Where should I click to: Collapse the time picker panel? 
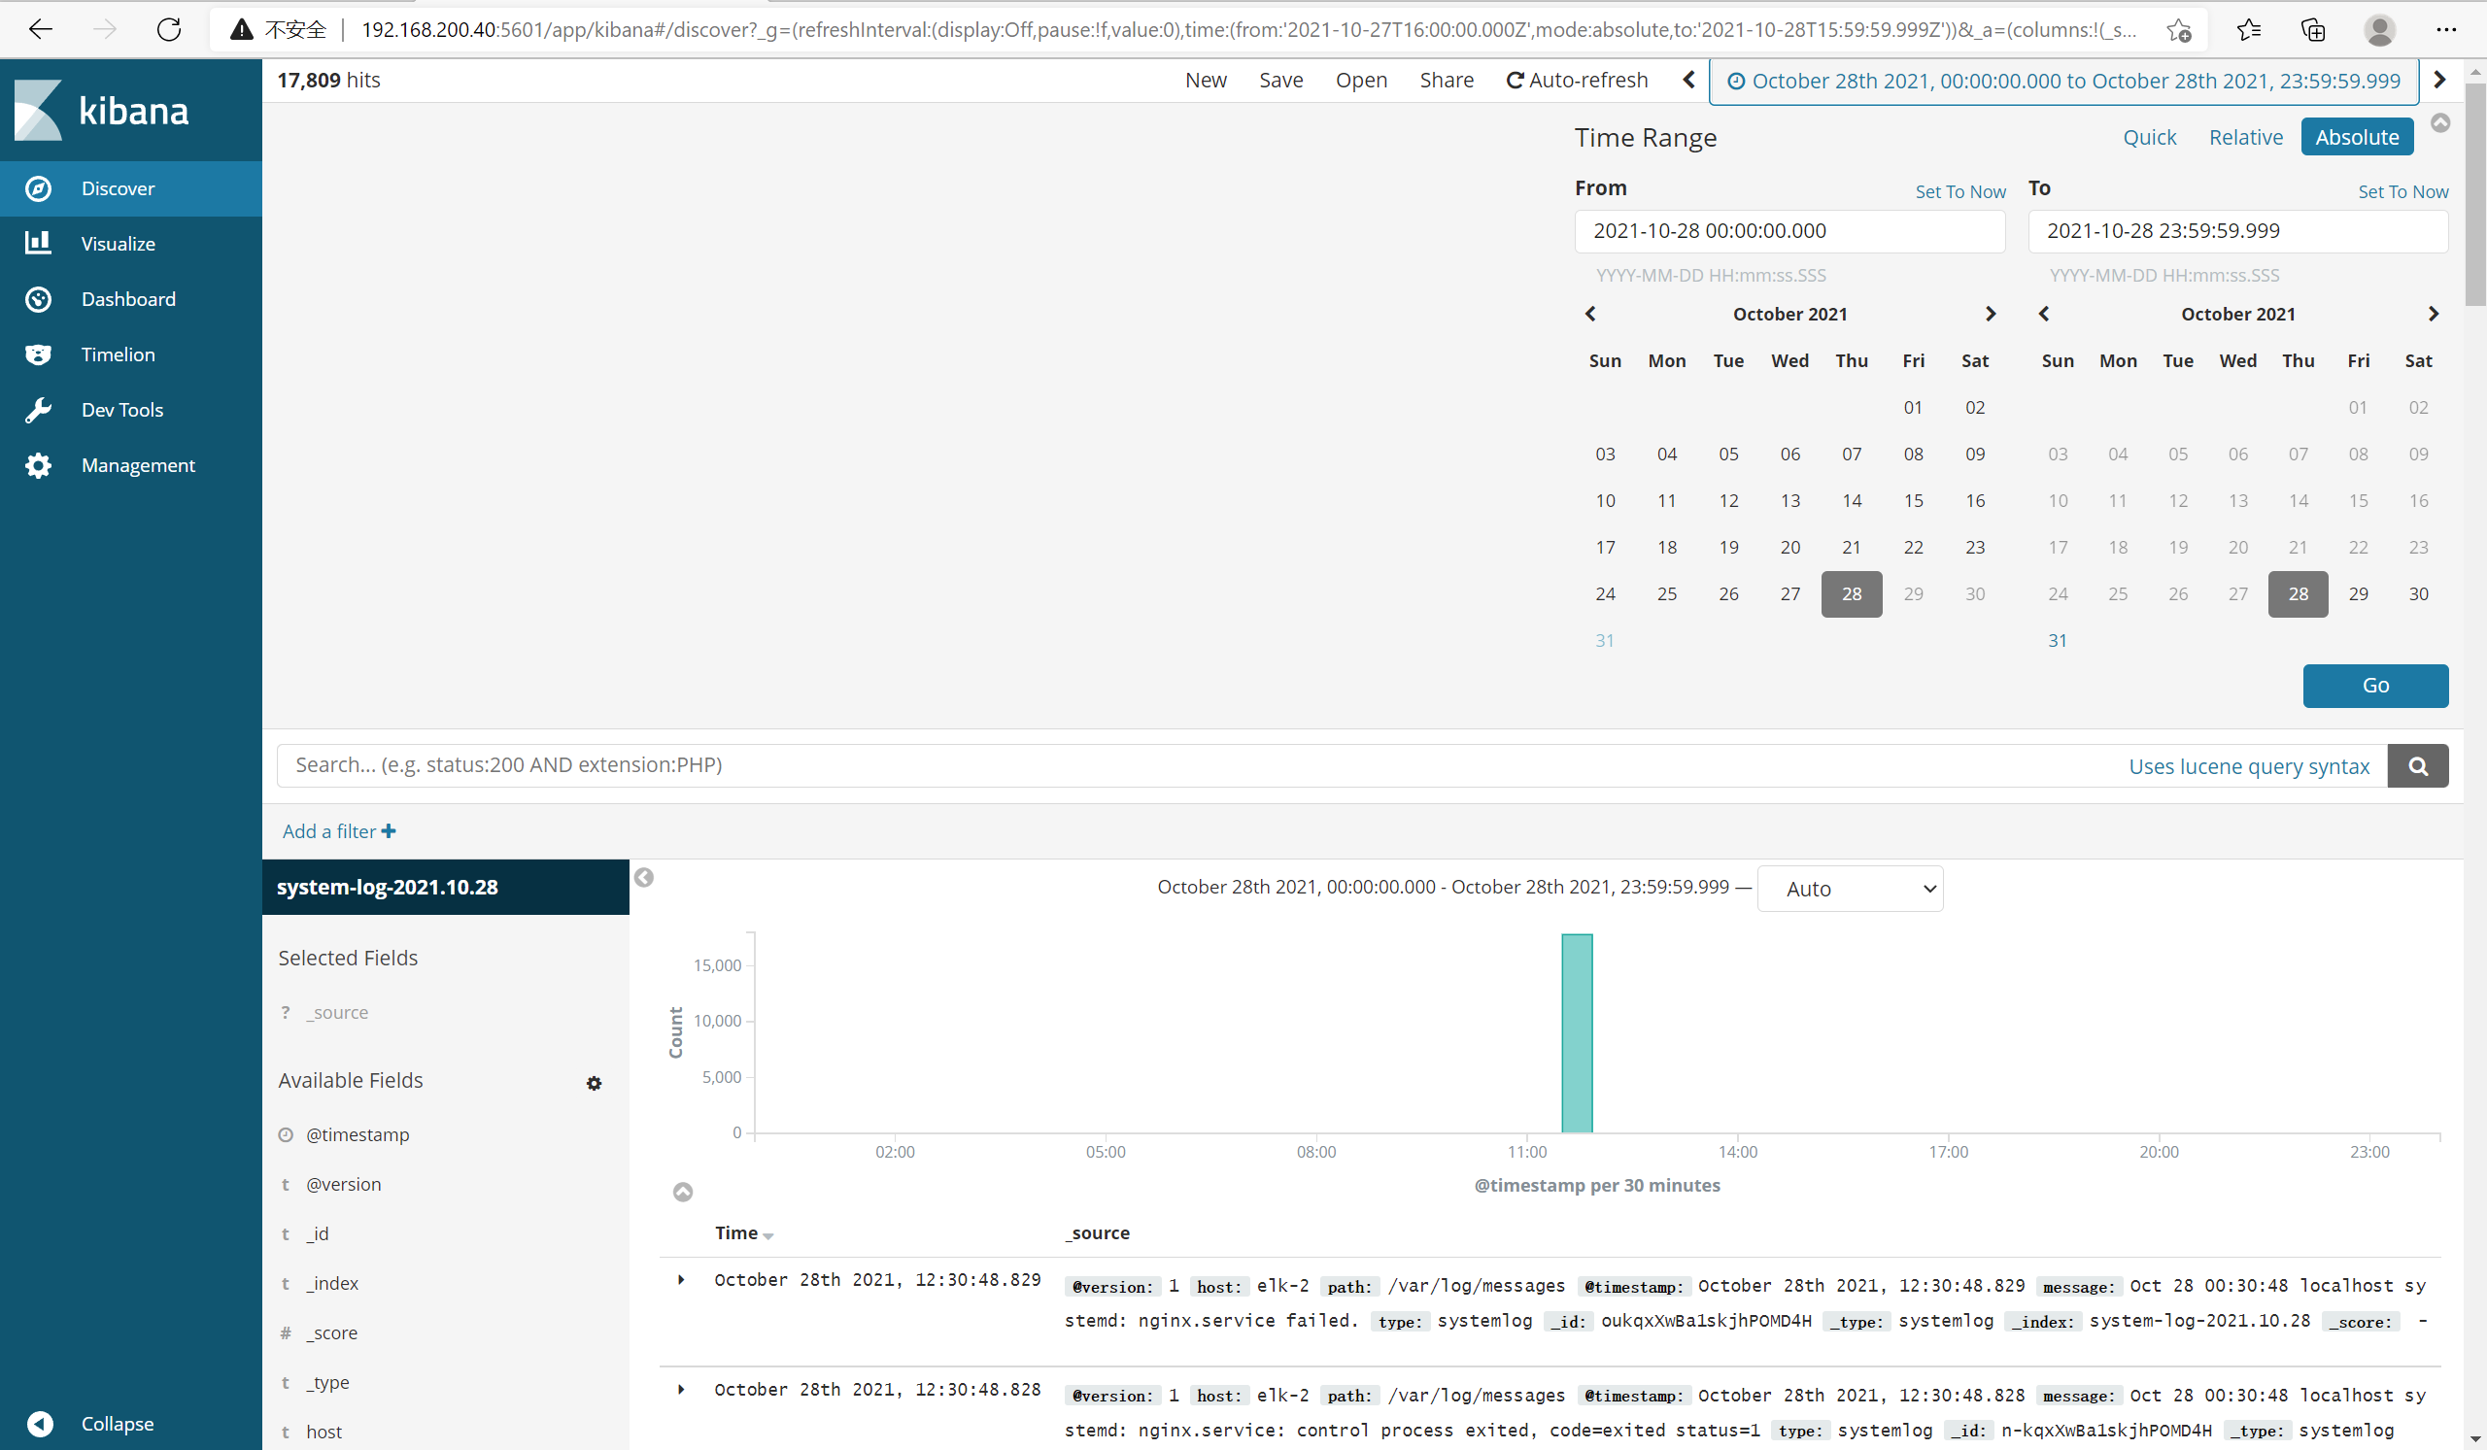(x=2439, y=123)
